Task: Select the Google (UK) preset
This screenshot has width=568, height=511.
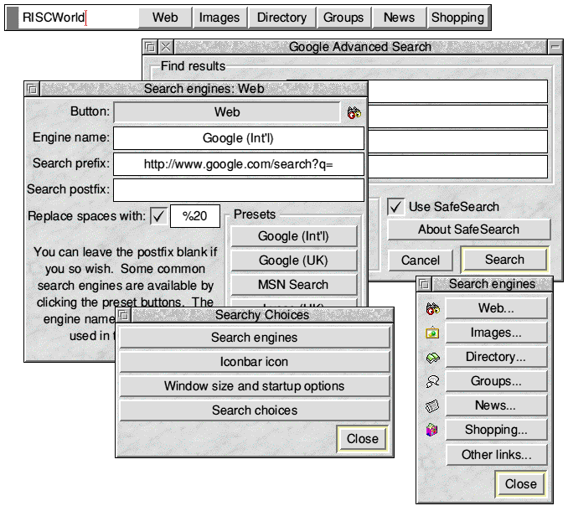Action: [x=293, y=261]
